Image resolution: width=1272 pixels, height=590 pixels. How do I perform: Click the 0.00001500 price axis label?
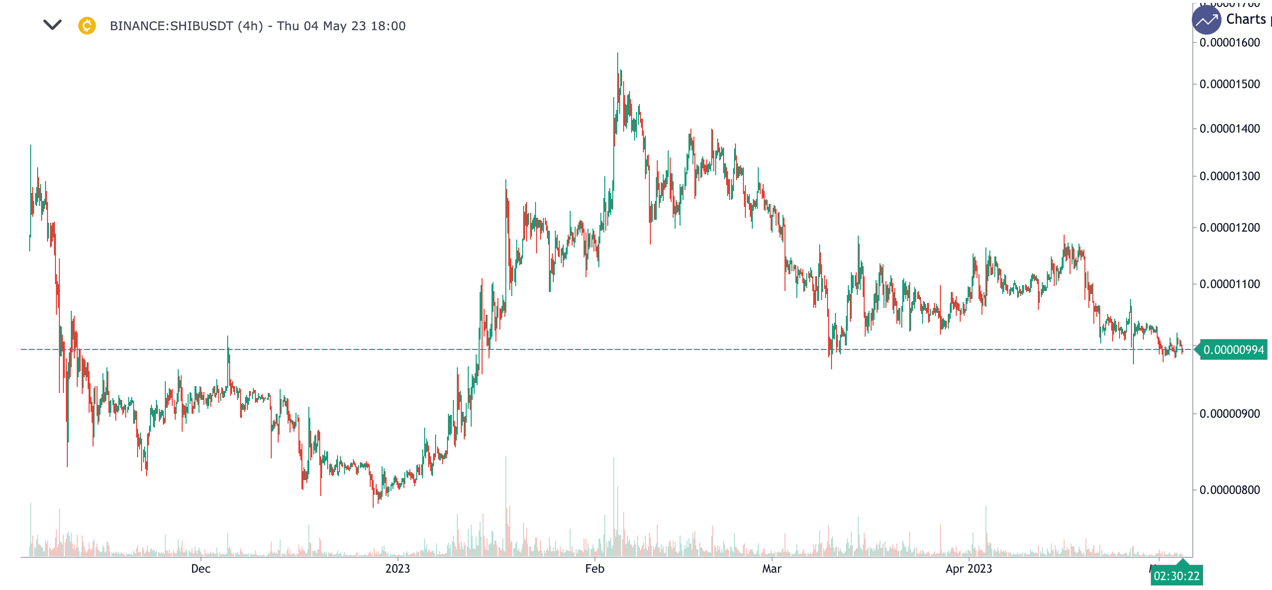[x=1229, y=84]
